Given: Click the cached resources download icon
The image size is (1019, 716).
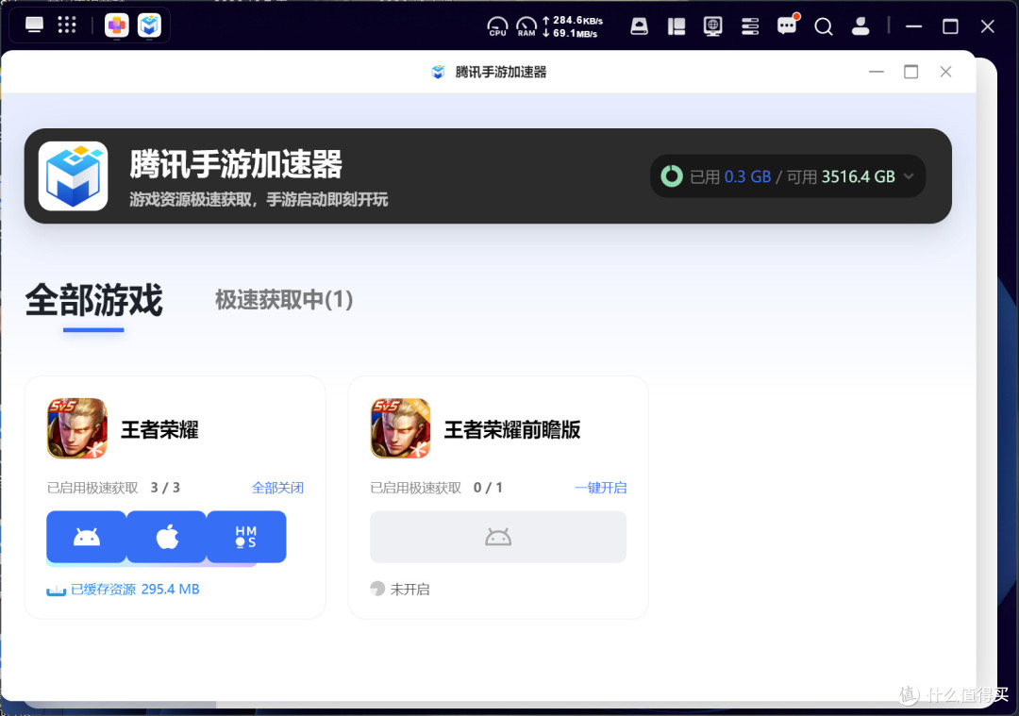Looking at the screenshot, I should click(56, 590).
